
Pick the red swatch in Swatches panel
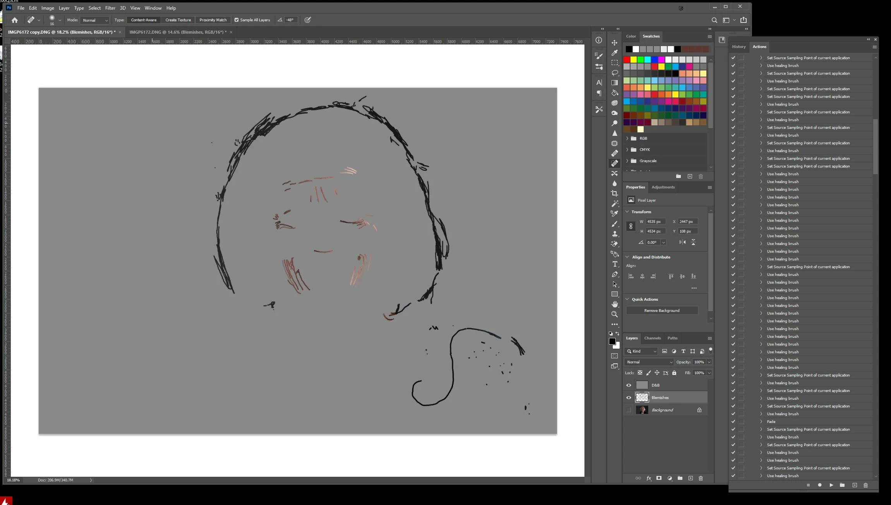(627, 60)
